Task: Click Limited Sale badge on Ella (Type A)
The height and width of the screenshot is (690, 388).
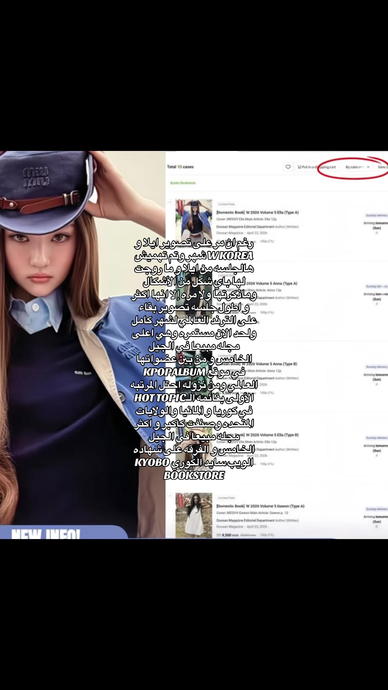Action: point(226,204)
